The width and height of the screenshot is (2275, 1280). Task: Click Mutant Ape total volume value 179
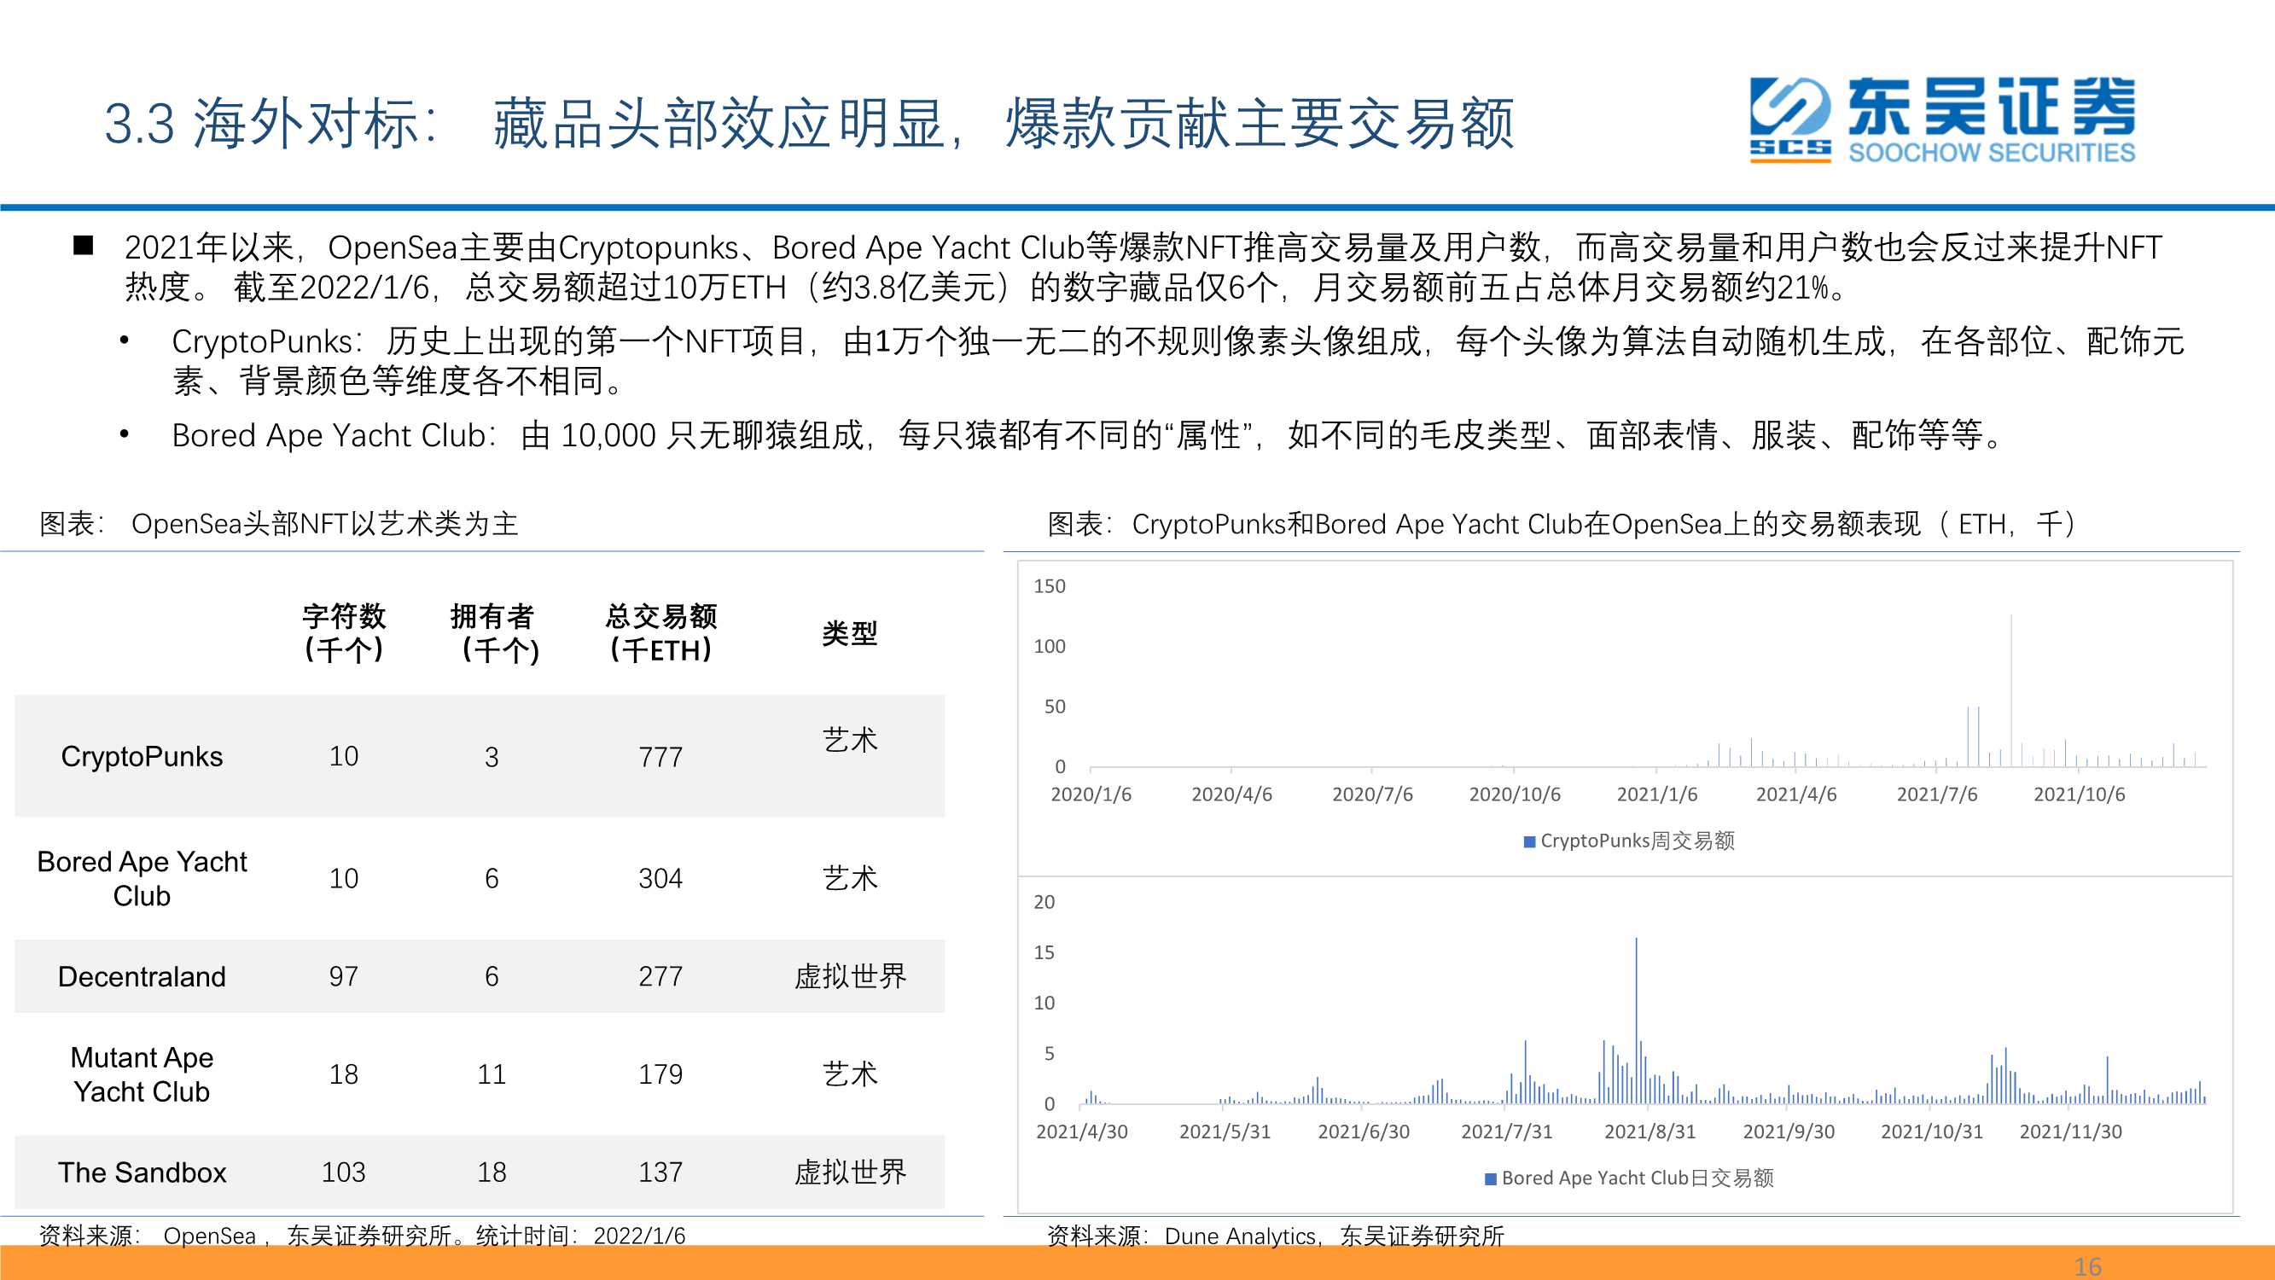pyautogui.click(x=660, y=1075)
